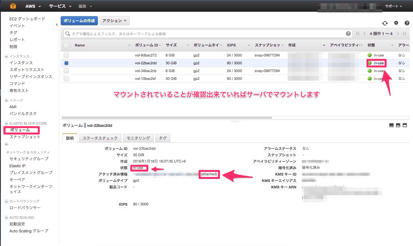Screen dimensions: 413x246
Task: Go to the last page of results
Action: [404, 34]
